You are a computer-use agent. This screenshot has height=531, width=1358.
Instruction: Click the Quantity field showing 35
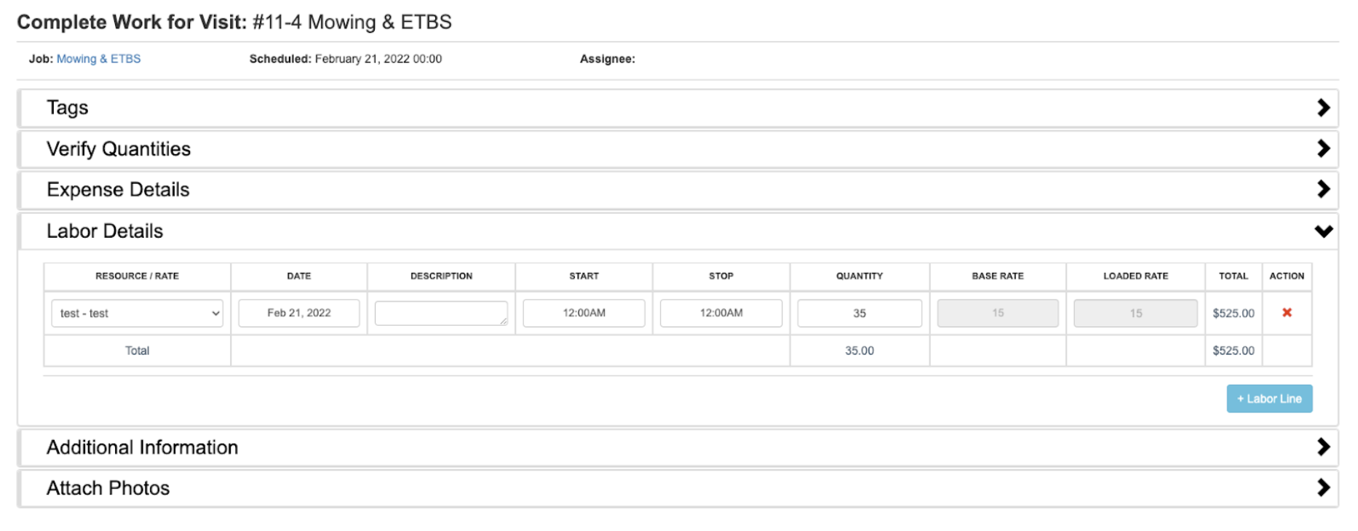pyautogui.click(x=859, y=314)
